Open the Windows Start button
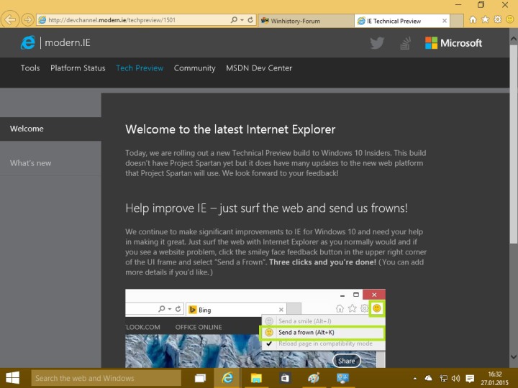Viewport: 518px width, 388px height. tap(12, 378)
